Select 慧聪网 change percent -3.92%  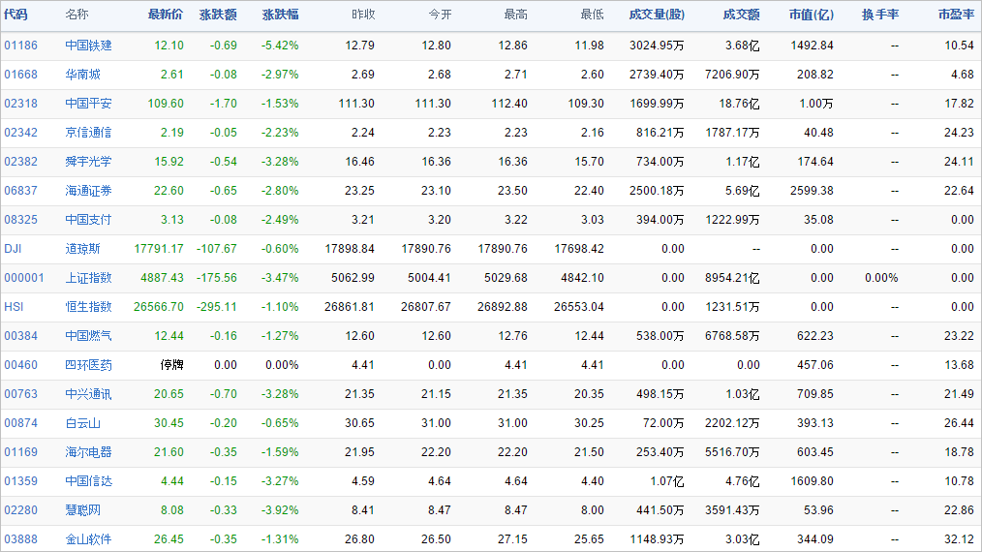pyautogui.click(x=280, y=510)
